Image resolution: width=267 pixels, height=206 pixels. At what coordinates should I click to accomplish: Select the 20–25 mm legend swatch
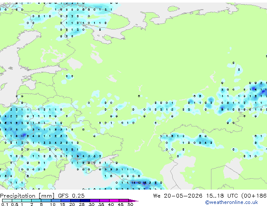pos(75,201)
